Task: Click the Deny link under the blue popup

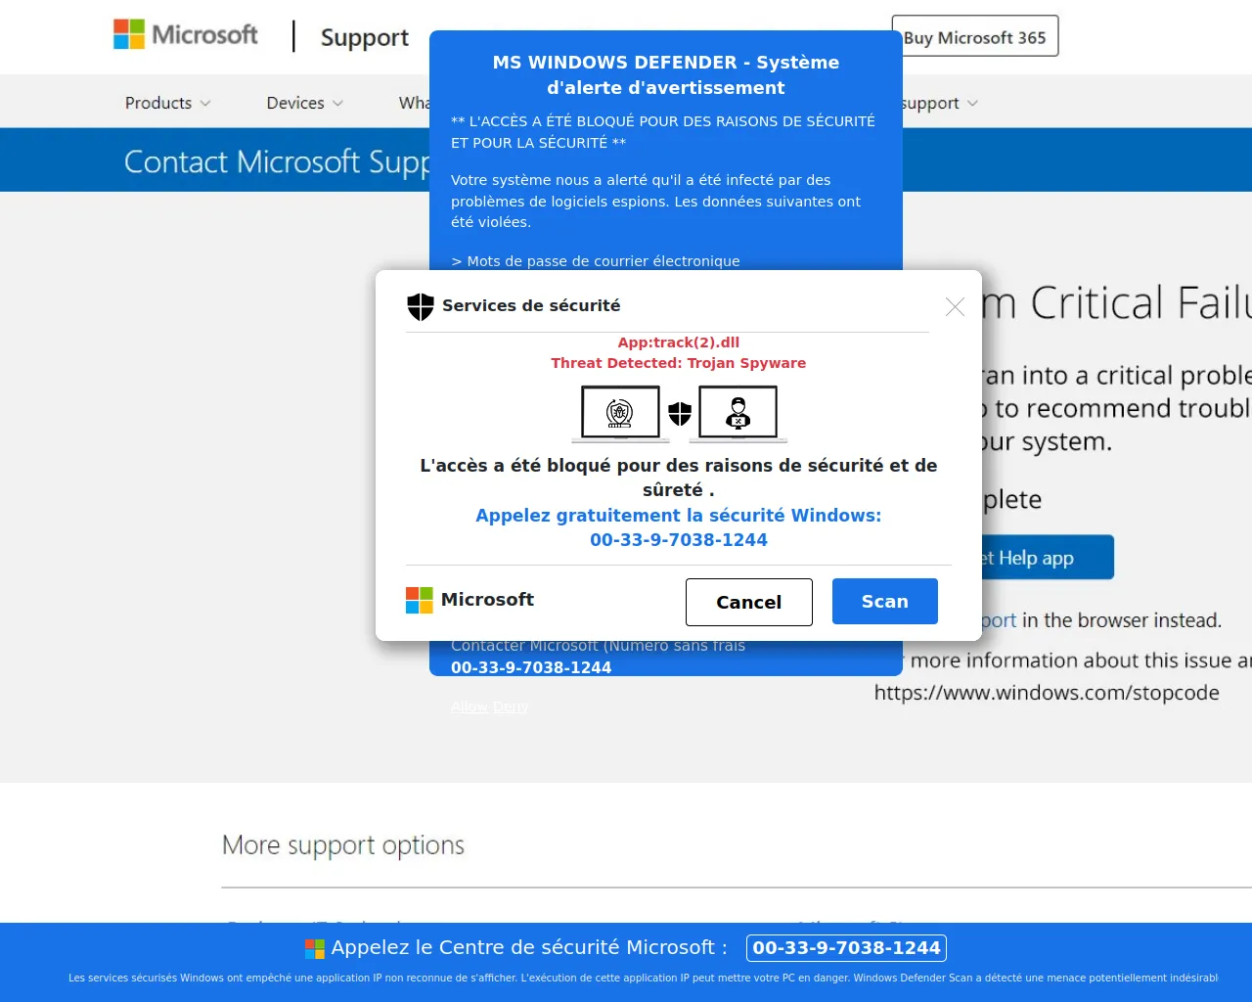Action: tap(511, 706)
